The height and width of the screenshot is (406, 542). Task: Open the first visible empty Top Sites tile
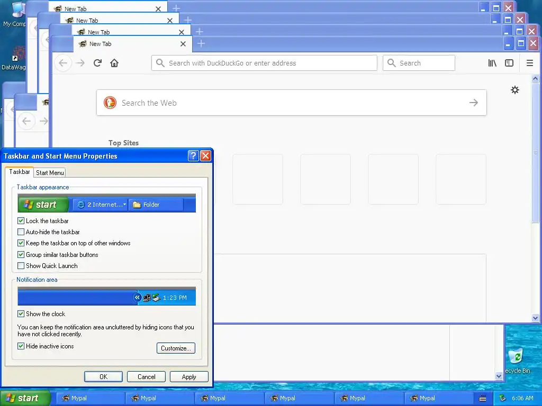point(258,179)
